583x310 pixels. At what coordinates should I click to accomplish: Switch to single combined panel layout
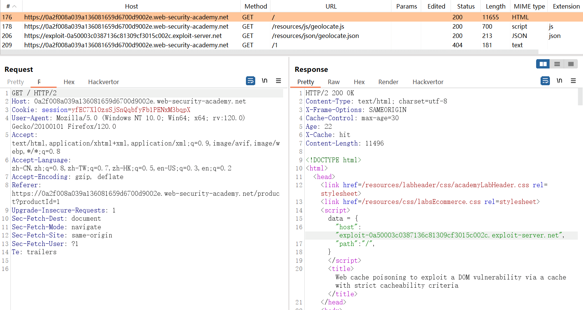[571, 64]
